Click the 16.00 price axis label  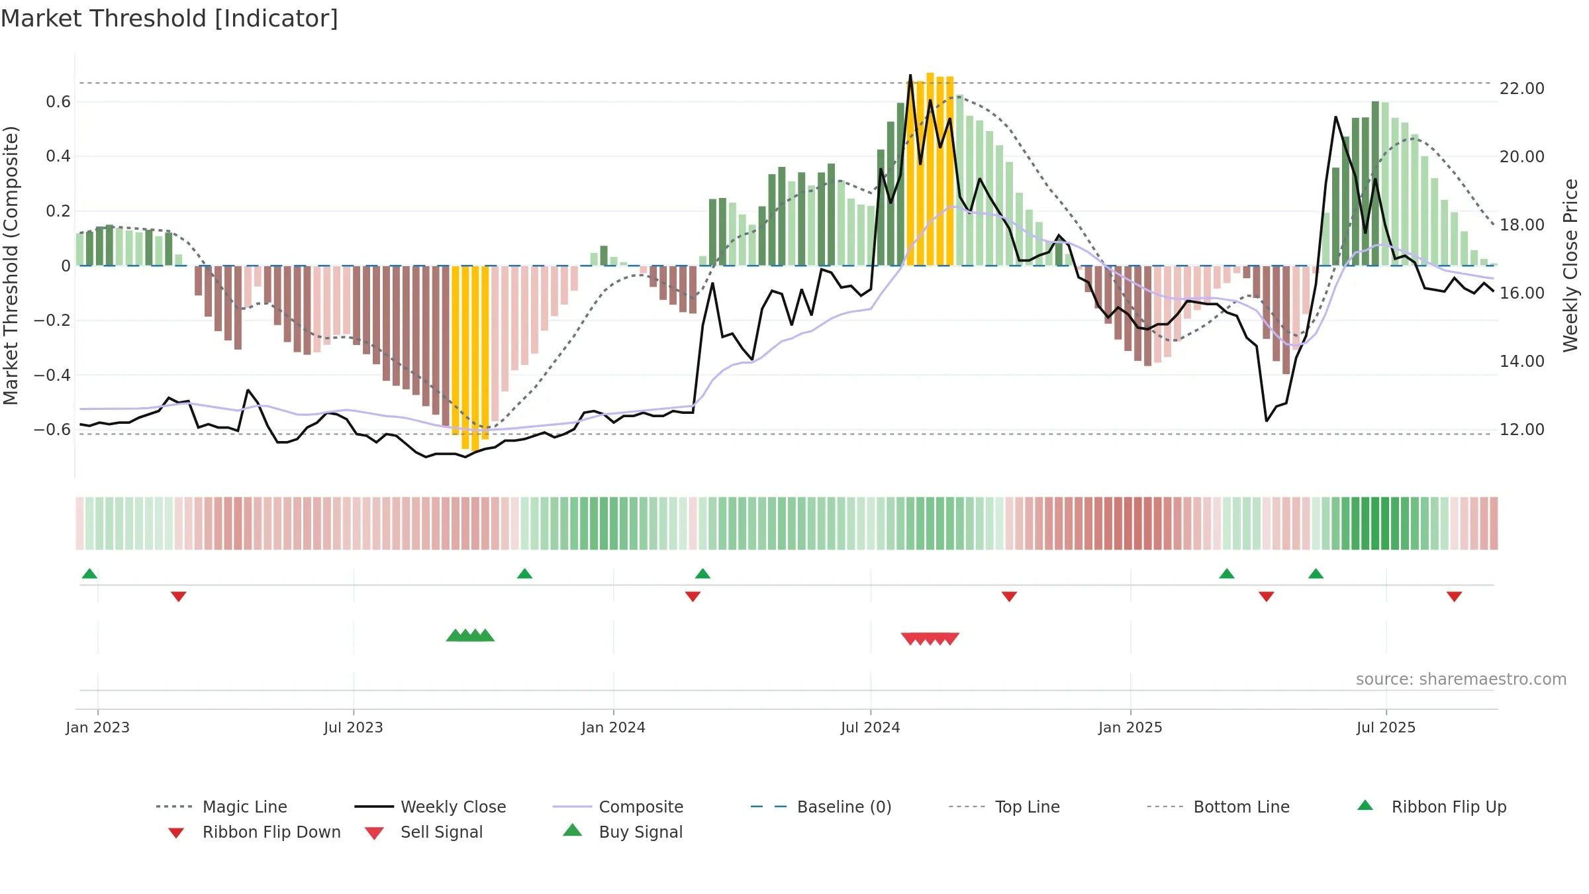pos(1522,293)
